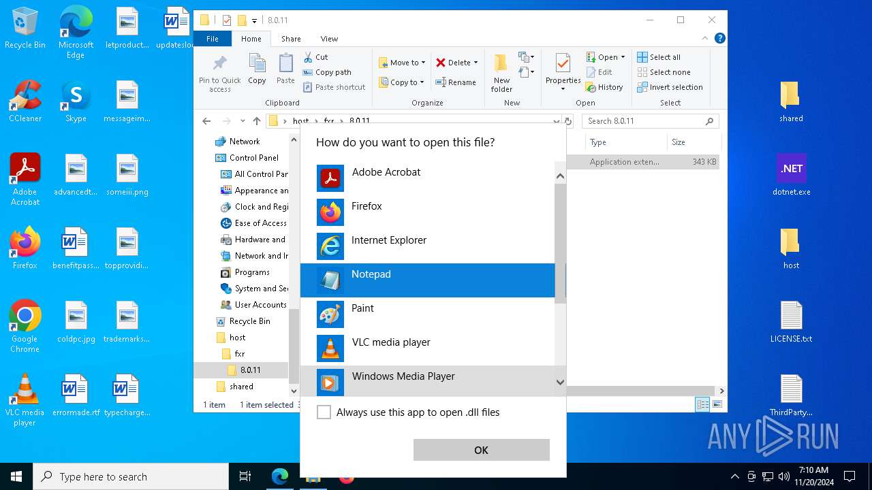Open the Delete dropdown arrow
The image size is (872, 490).
(476, 63)
